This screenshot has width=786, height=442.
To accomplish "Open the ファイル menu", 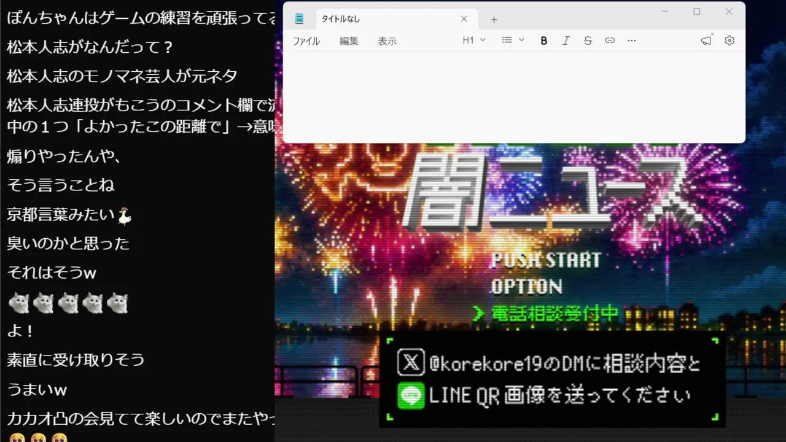I will (x=306, y=41).
